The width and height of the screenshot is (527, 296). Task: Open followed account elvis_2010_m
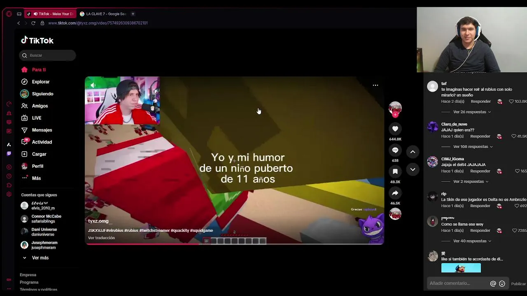[38, 206]
